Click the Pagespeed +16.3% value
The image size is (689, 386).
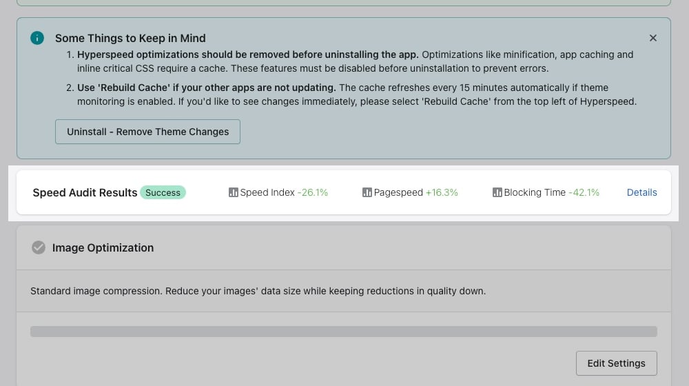pyautogui.click(x=442, y=193)
